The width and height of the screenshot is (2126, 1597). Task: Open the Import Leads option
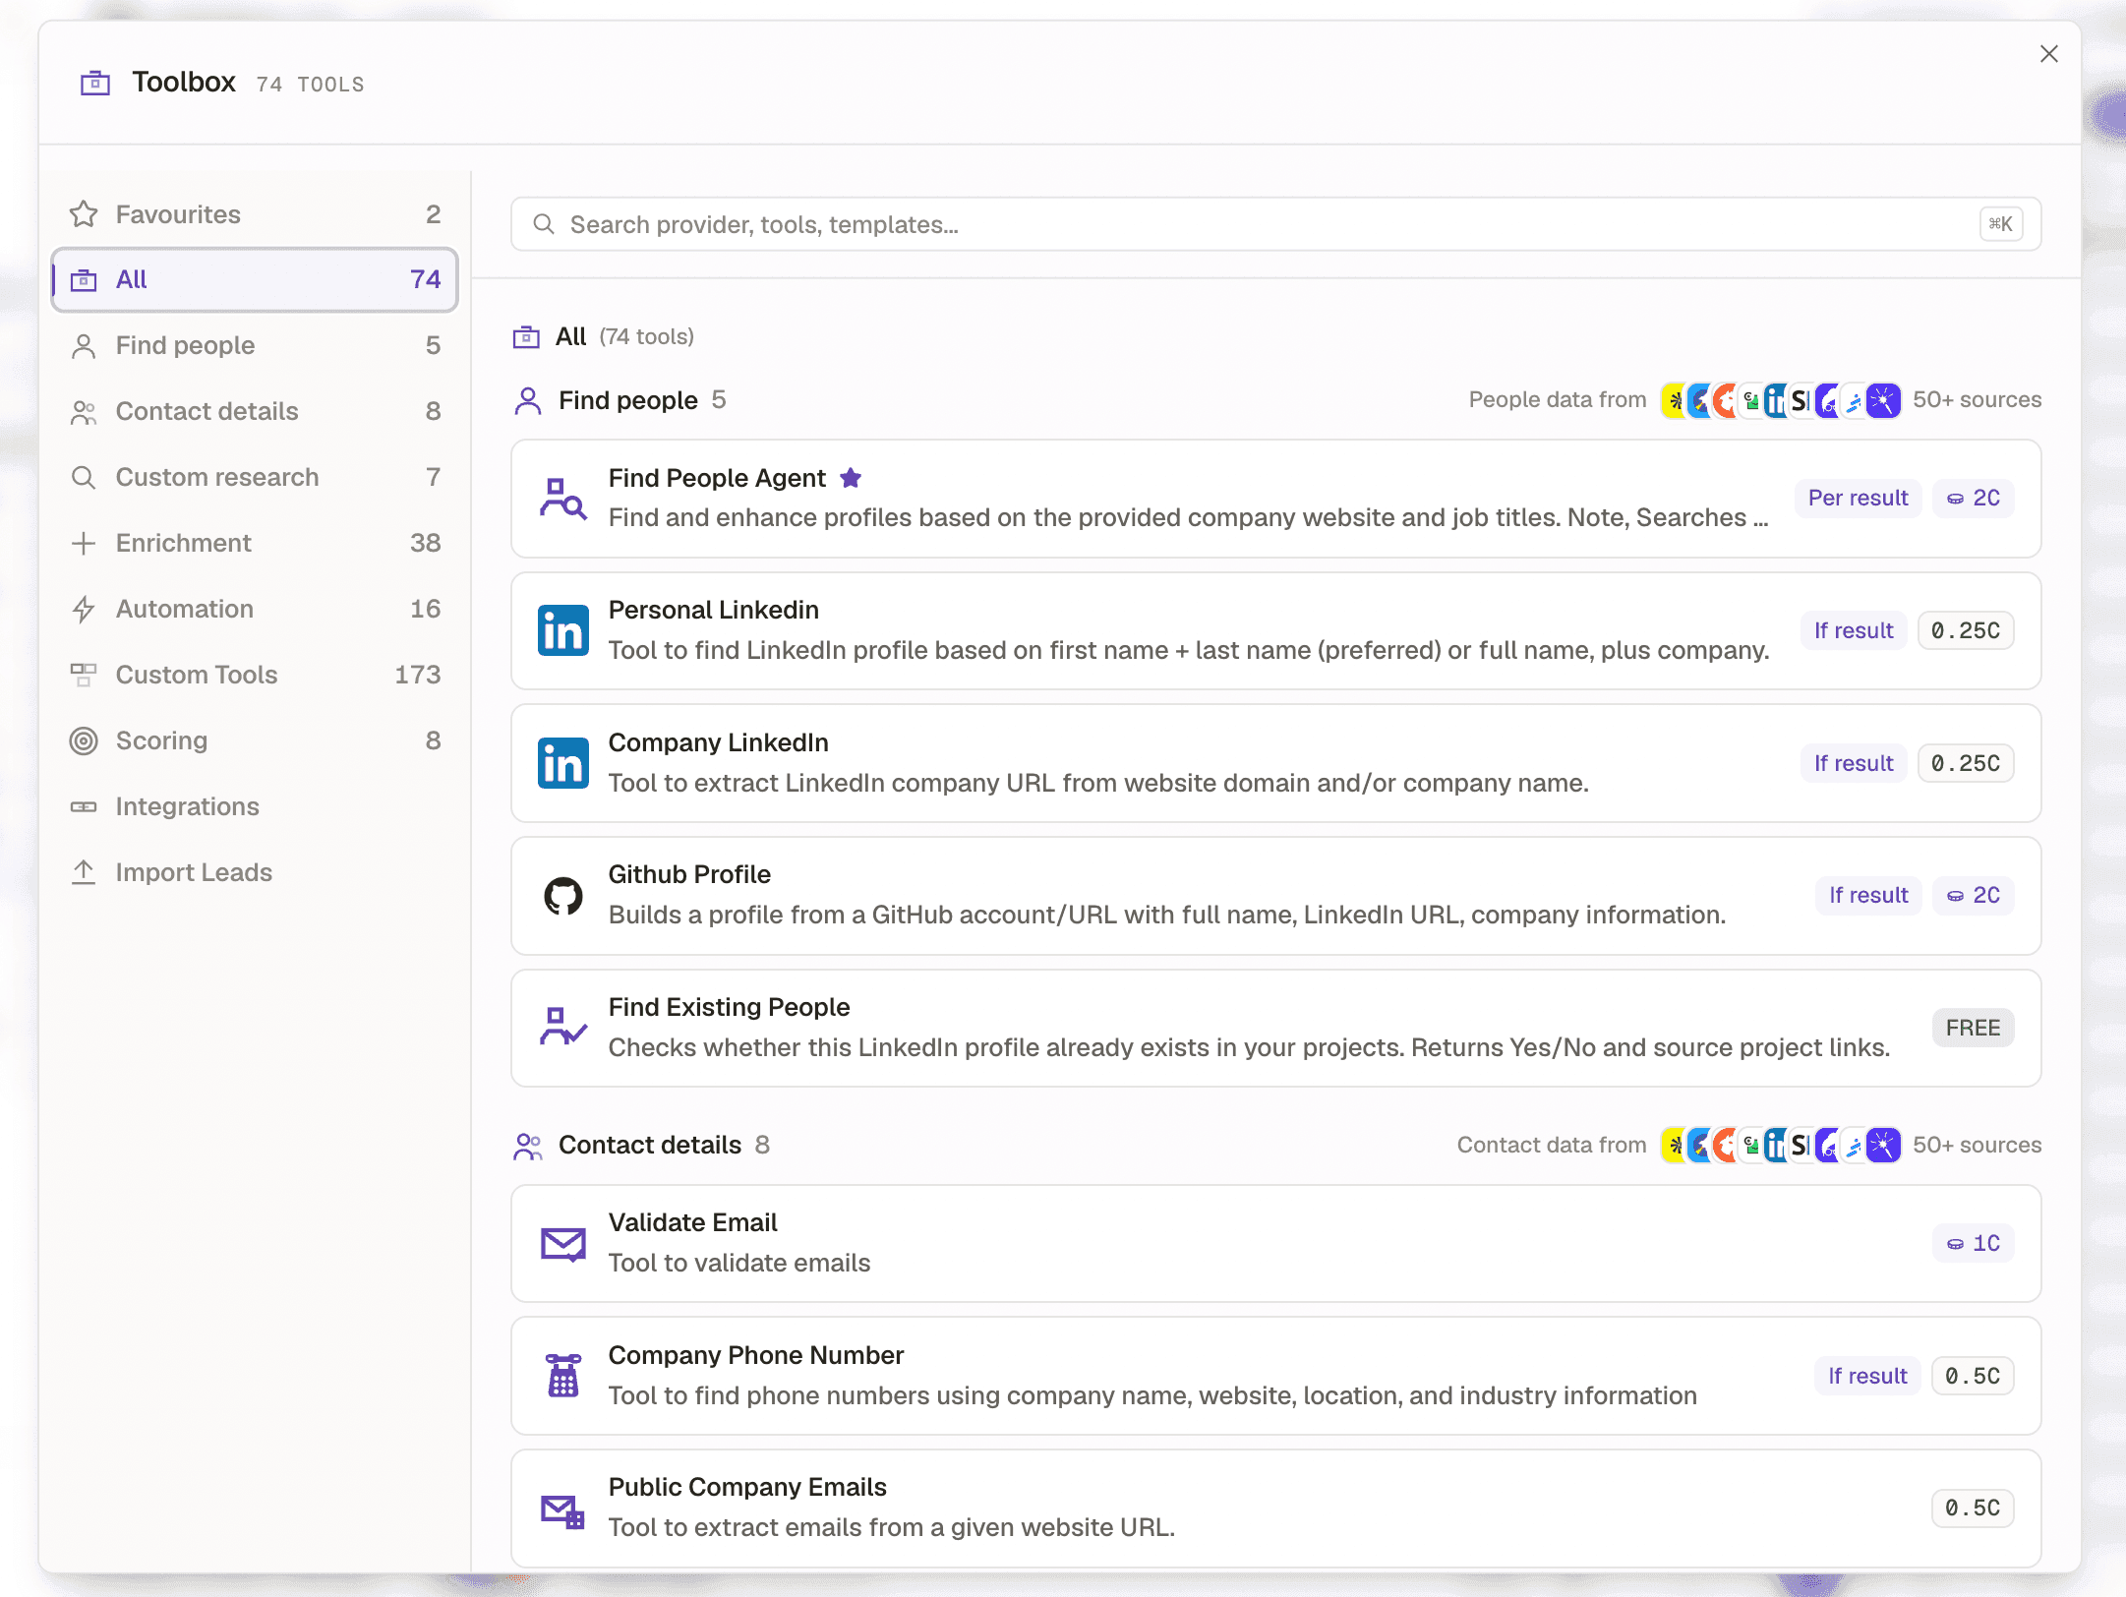click(x=255, y=872)
